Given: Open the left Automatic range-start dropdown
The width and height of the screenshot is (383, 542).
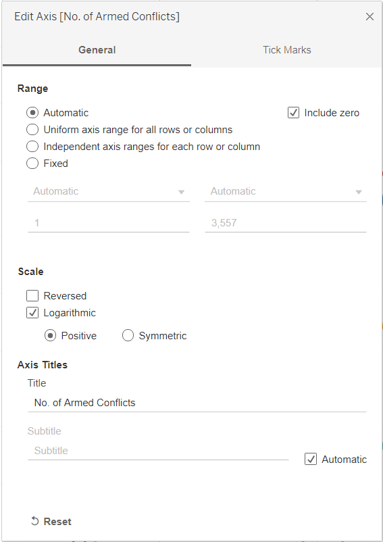Looking at the screenshot, I should point(109,191).
